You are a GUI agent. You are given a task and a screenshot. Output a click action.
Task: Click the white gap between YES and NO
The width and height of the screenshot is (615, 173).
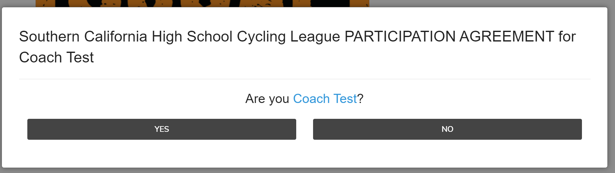tap(304, 129)
